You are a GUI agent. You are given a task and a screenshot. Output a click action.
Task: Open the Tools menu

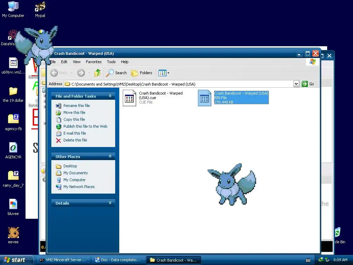pos(111,62)
